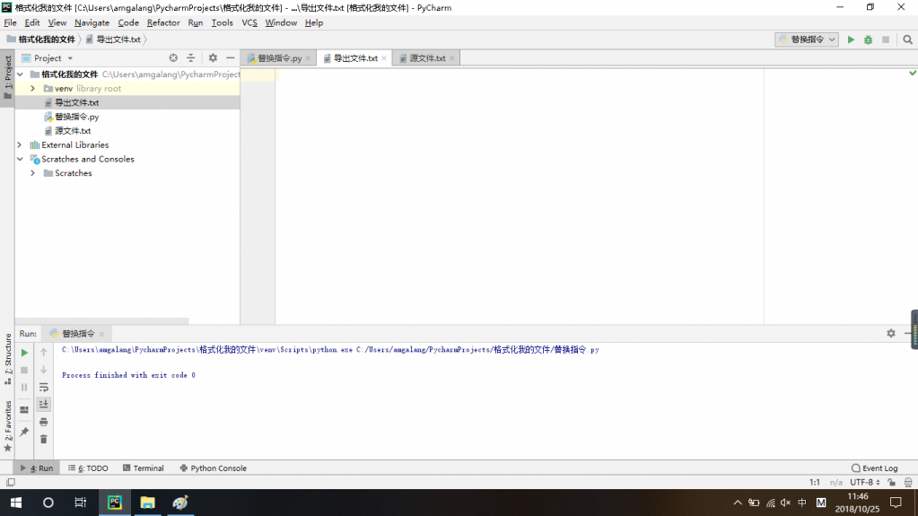Image resolution: width=918 pixels, height=516 pixels.
Task: Pause output icon in Run panel
Action: tap(24, 387)
